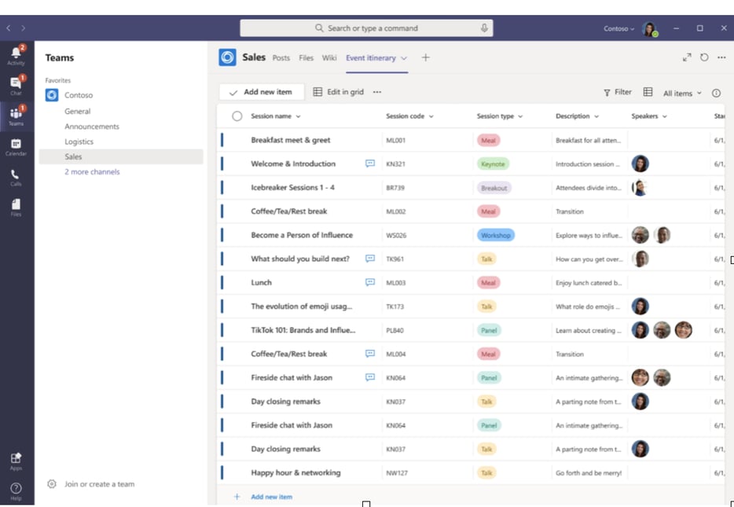Open the Description column dropdown
The height and width of the screenshot is (507, 734).
pyautogui.click(x=596, y=116)
